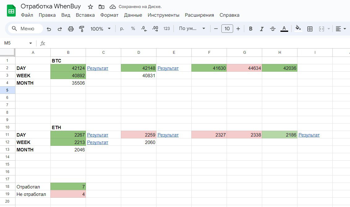Click the Google Sheets home logo
The height and width of the screenshot is (207, 350).
tap(11, 11)
